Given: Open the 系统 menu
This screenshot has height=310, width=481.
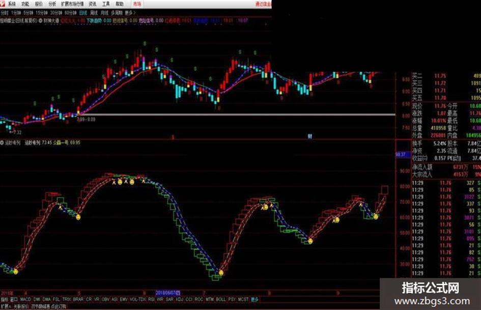Looking at the screenshot, I should [12, 4].
